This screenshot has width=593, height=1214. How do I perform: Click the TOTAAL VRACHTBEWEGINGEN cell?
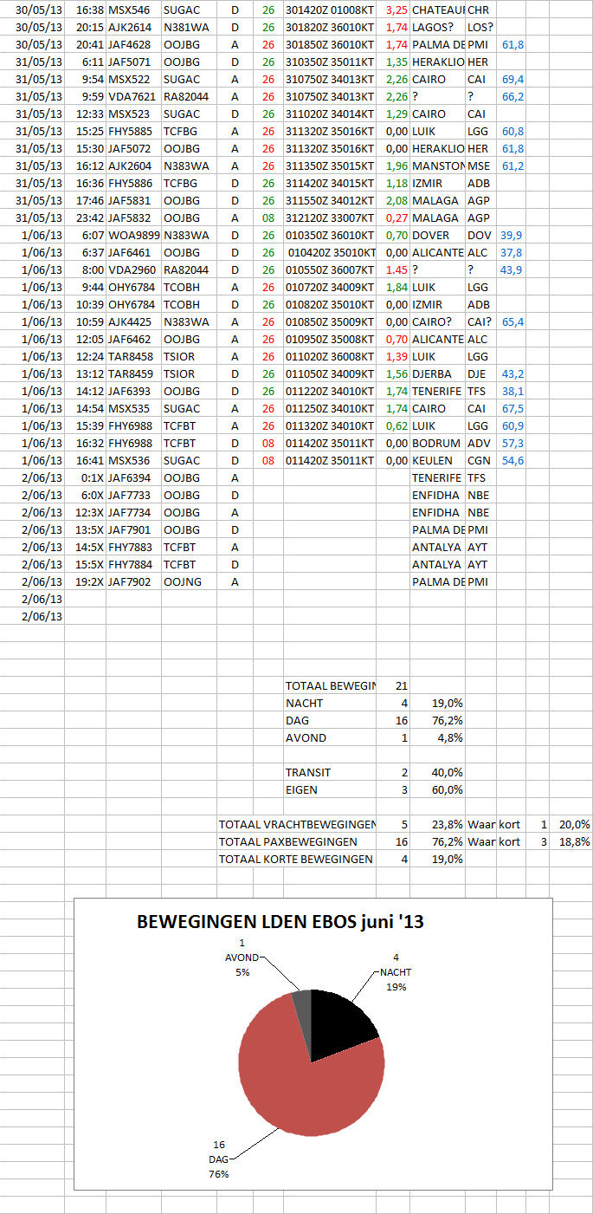point(296,824)
